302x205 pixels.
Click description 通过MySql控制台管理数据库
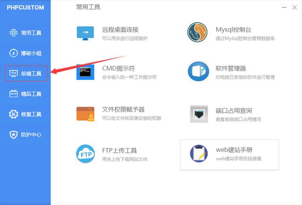coord(245,39)
